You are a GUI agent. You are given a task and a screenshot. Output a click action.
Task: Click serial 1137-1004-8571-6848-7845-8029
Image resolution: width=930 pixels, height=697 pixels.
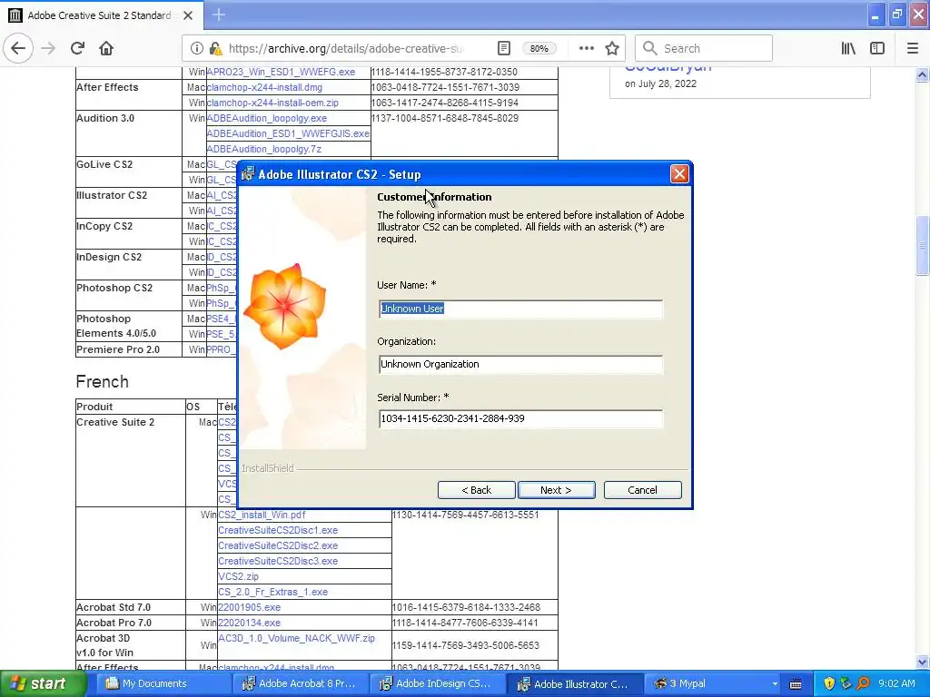pyautogui.click(x=445, y=118)
